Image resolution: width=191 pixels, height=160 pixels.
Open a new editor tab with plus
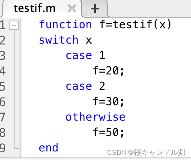click(x=95, y=9)
